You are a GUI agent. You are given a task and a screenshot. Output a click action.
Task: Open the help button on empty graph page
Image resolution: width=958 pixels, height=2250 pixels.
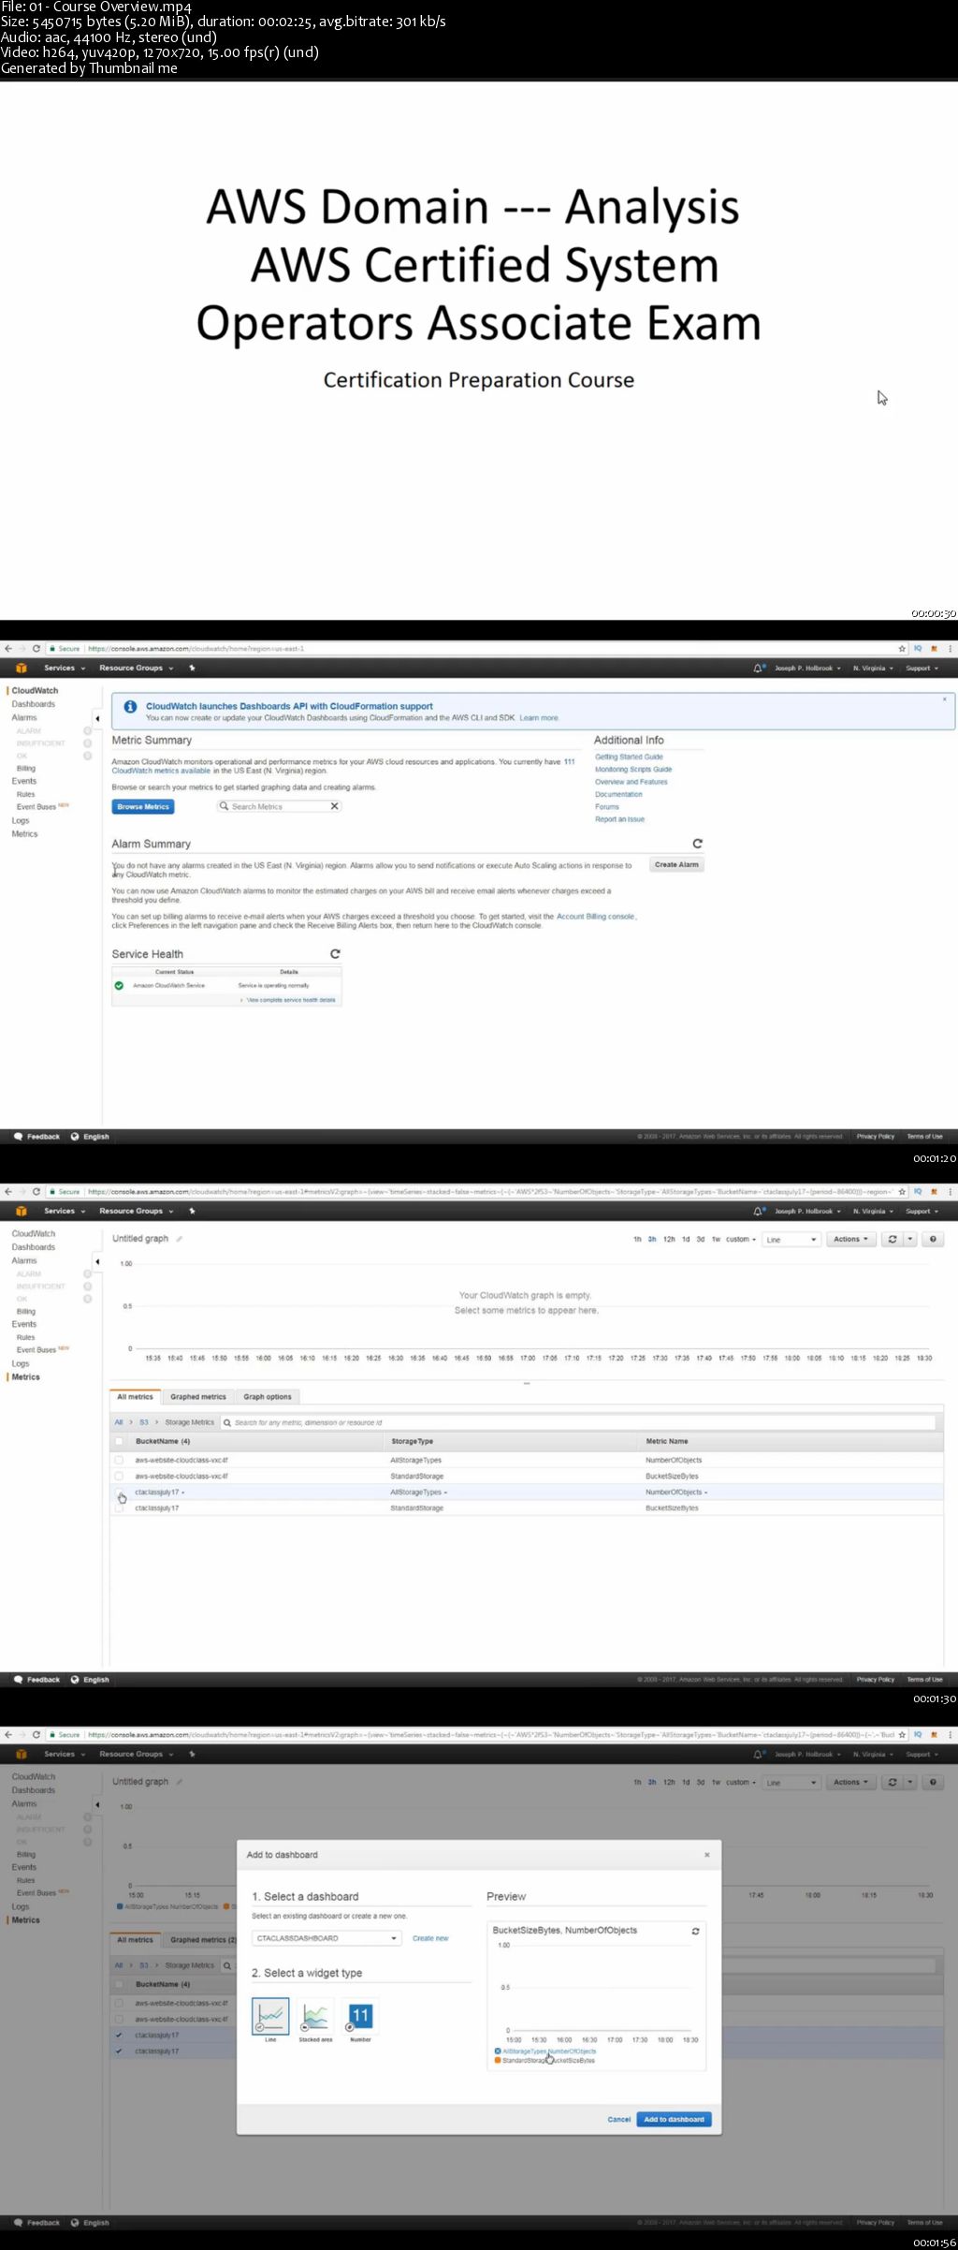click(933, 1239)
